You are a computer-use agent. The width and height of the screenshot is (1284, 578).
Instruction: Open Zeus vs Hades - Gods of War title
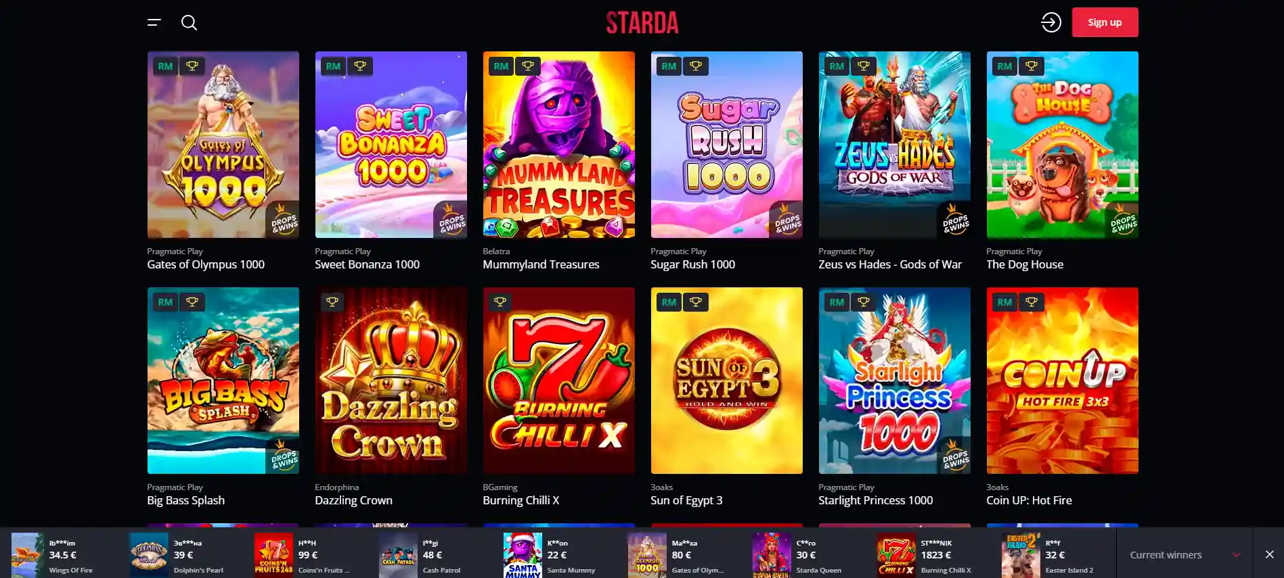coord(889,264)
